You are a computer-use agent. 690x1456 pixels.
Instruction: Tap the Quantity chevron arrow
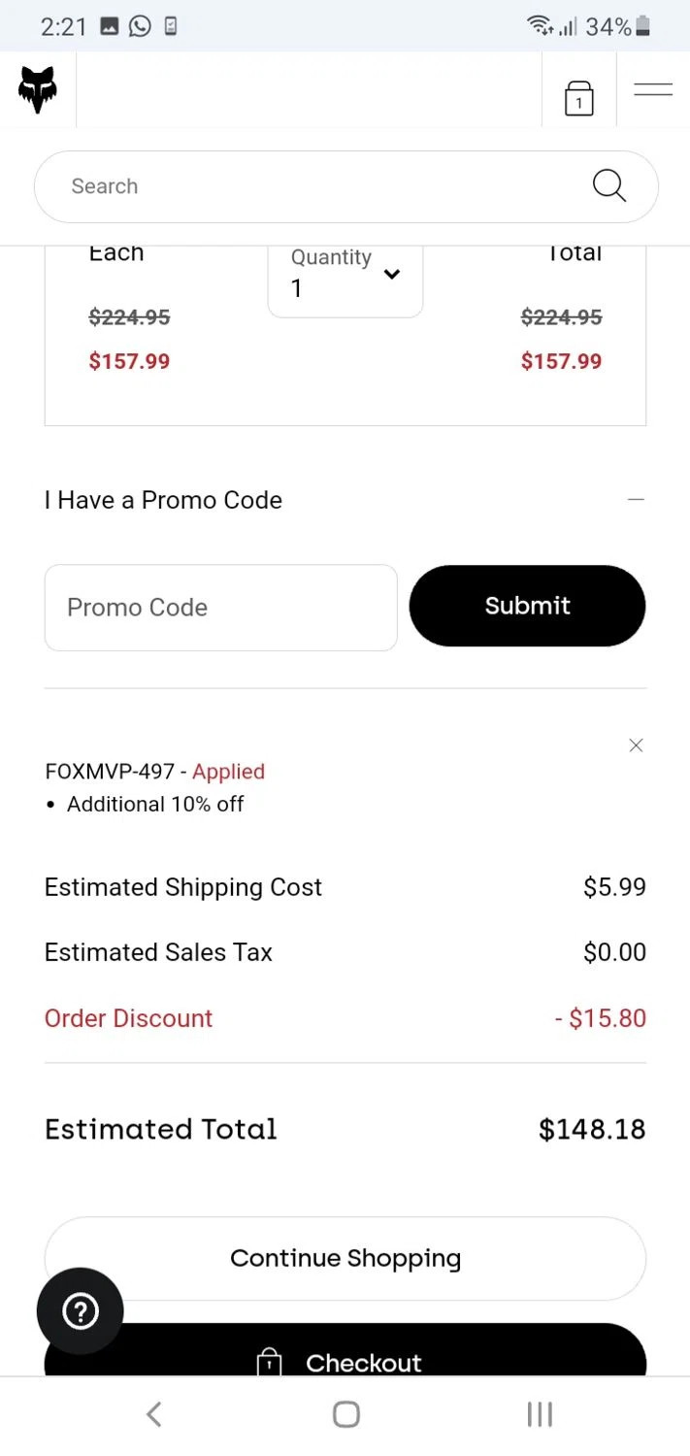pos(392,274)
